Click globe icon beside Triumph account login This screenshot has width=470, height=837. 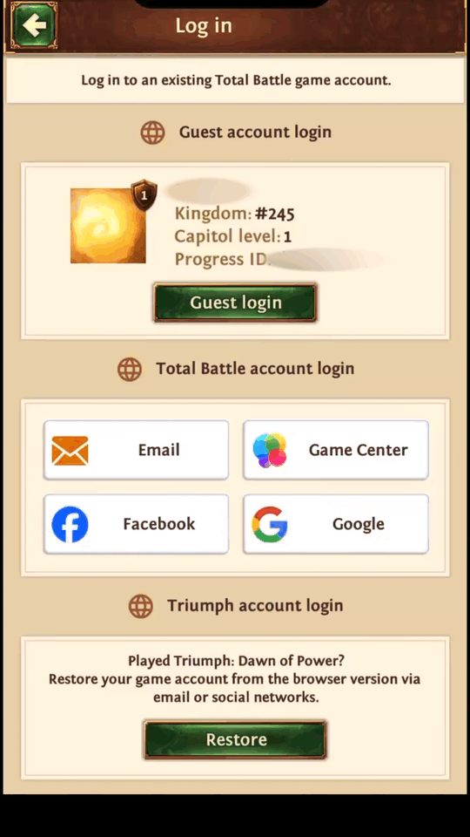[x=141, y=606]
